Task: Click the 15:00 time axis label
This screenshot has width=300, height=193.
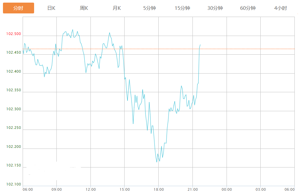Action: pos(125,189)
